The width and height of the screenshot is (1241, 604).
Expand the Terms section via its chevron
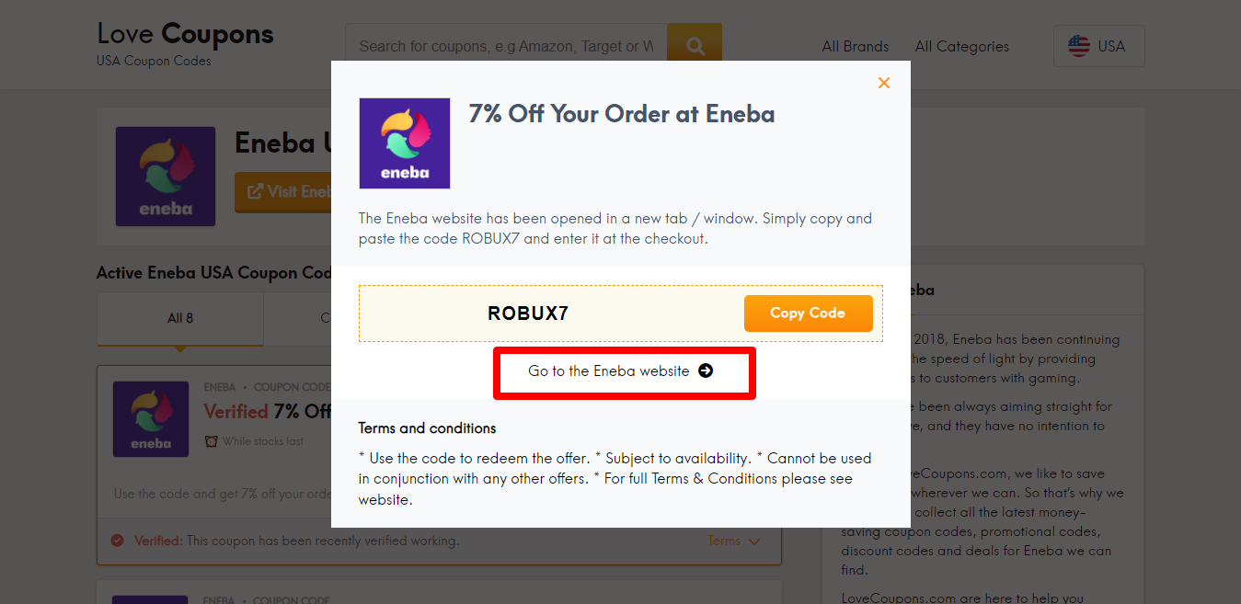pyautogui.click(x=755, y=541)
